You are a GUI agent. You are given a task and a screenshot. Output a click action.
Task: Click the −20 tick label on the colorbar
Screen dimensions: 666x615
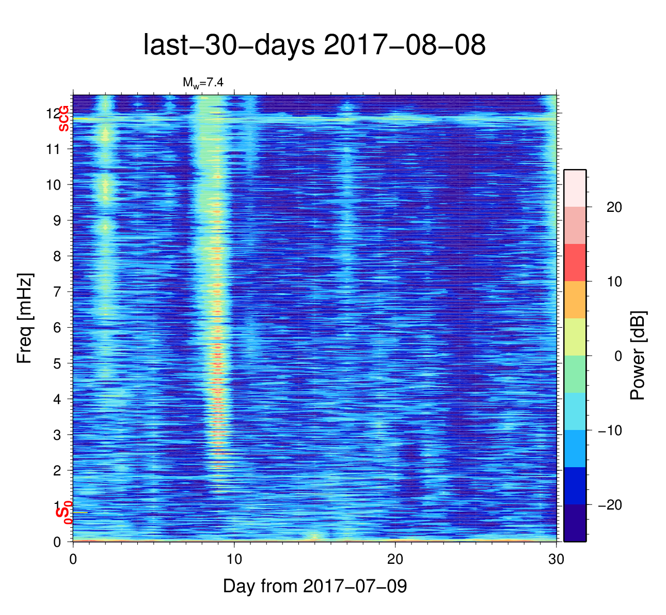tap(610, 505)
